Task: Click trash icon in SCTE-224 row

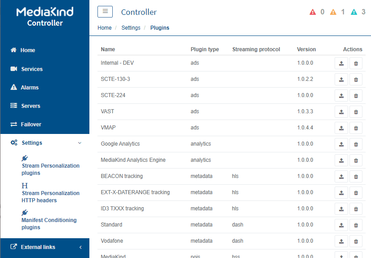Action: [x=356, y=96]
